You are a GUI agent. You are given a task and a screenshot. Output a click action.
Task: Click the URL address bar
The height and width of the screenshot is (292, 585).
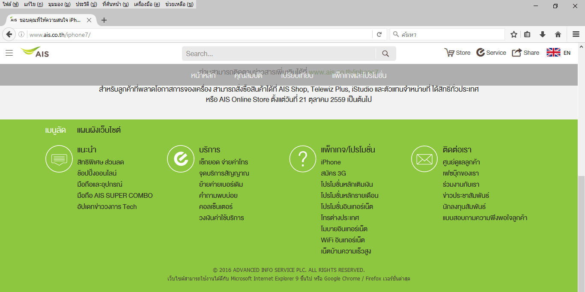coord(200,35)
